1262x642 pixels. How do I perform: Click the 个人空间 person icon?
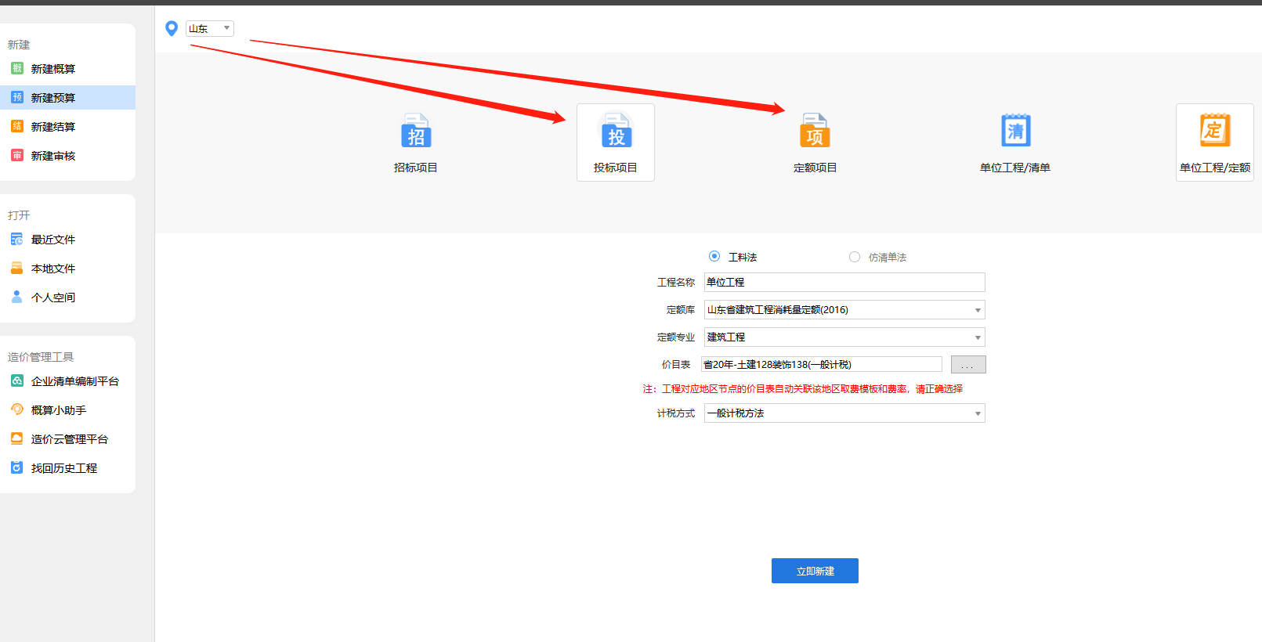(17, 297)
